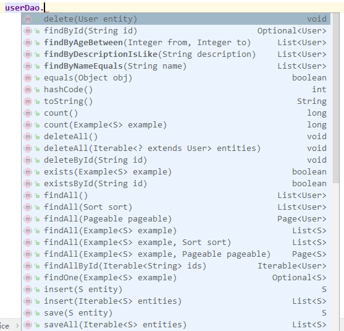
Task: Choose findAll(Example<S> example, Pageable pageable) entry
Action: point(176,254)
